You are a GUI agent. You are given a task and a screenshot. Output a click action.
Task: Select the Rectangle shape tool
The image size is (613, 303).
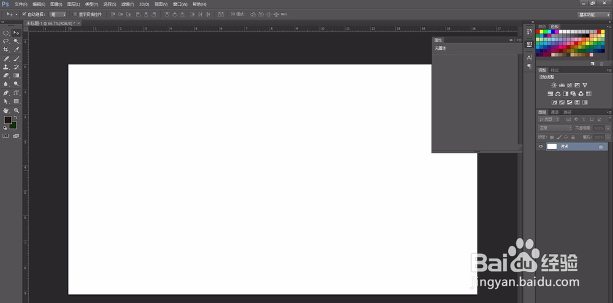16,101
